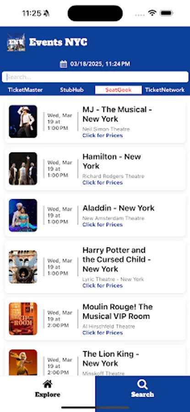Image resolution: width=190 pixels, height=412 pixels.
Task: Open Harry Potter Cursed Child thumbnail
Action: coord(23,267)
